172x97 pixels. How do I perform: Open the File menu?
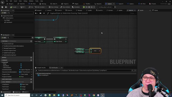click(x=7, y=1)
